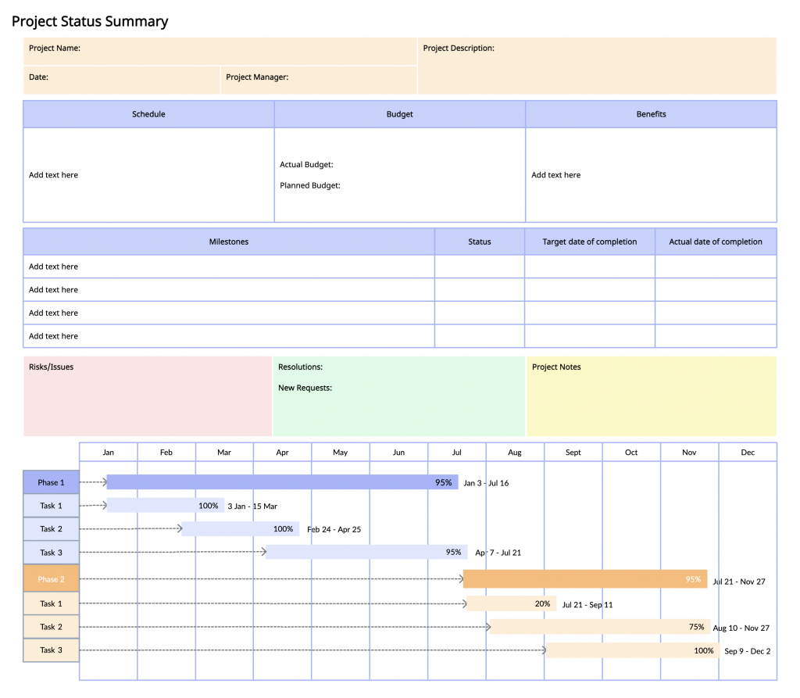Click the Planned Budget line

(x=309, y=186)
